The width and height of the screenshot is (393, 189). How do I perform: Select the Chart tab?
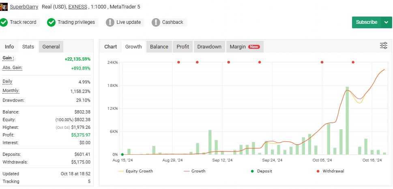pyautogui.click(x=111, y=47)
